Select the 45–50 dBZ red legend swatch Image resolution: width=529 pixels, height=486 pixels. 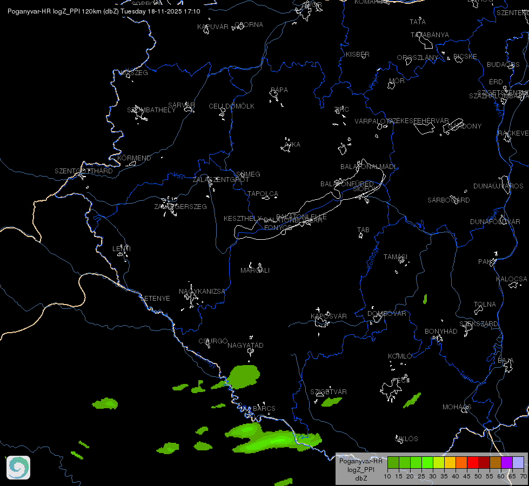click(473, 462)
